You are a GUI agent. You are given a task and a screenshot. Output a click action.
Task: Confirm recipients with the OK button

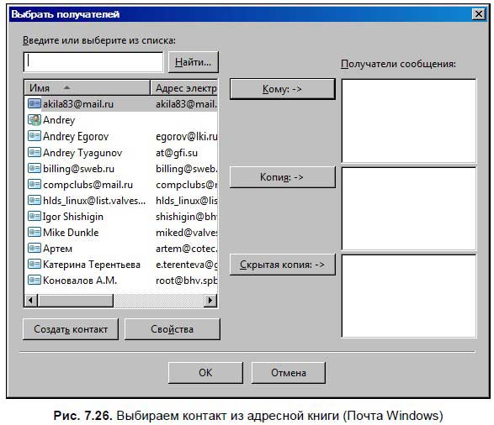pos(205,372)
